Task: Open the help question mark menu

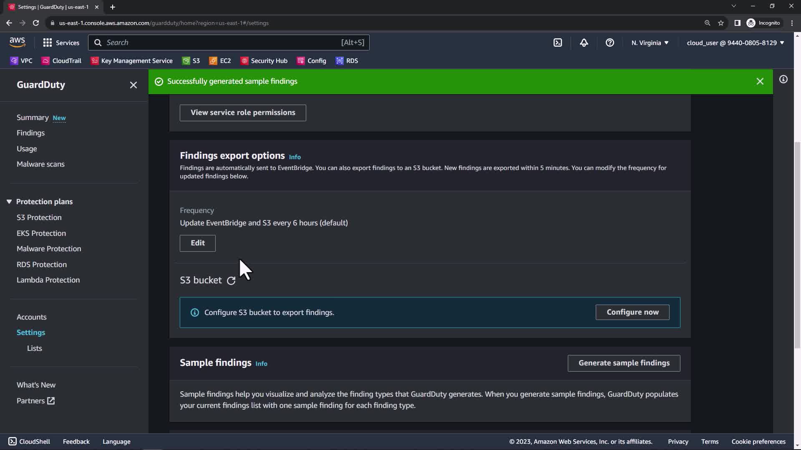Action: tap(610, 42)
